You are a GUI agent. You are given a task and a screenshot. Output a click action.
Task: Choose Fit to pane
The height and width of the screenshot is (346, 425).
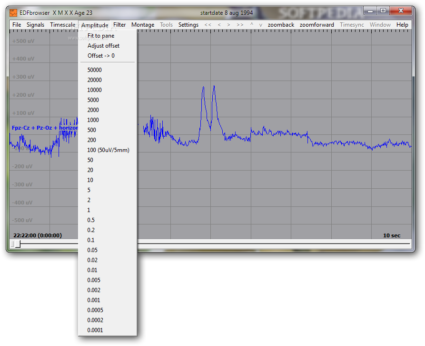tap(108, 36)
